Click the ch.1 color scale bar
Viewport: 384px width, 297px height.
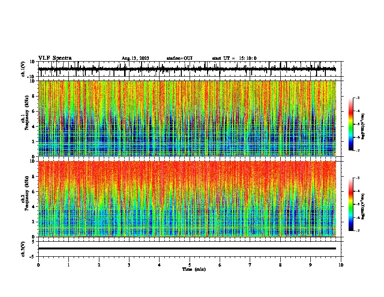pos(351,124)
